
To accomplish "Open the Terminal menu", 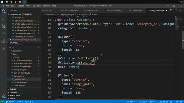I will coord(46,6).
